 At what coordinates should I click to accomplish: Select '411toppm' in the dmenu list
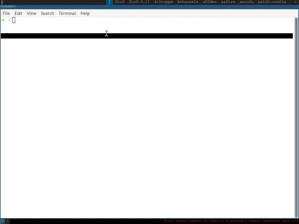tap(164, 2)
